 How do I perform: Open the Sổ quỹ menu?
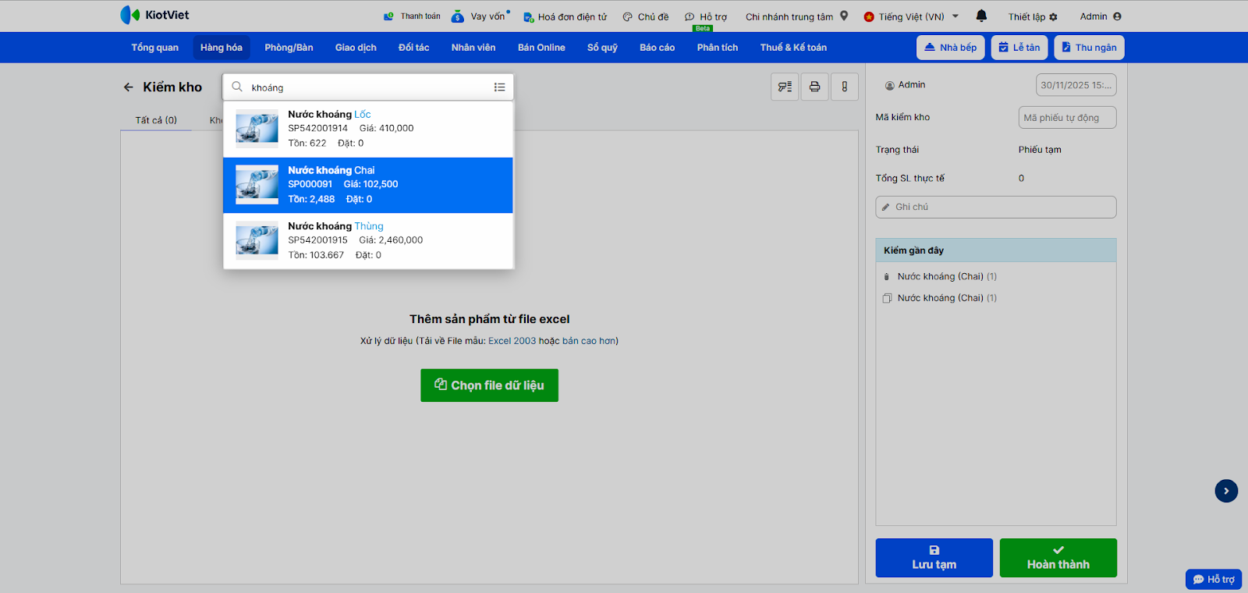coord(602,48)
